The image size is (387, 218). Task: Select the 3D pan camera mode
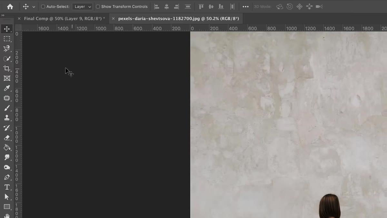tap(299, 6)
